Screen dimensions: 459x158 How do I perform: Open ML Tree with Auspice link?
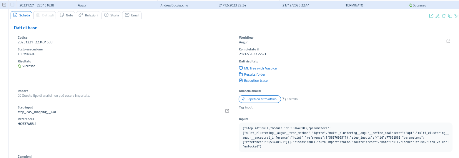[260, 68]
